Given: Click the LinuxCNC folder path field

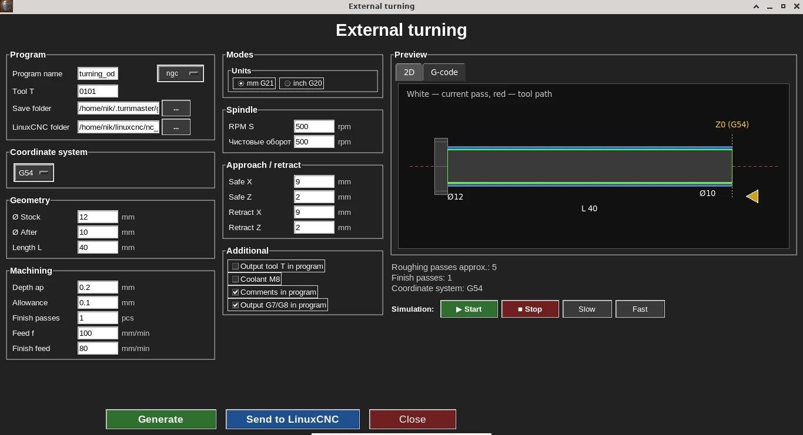Looking at the screenshot, I should point(119,127).
